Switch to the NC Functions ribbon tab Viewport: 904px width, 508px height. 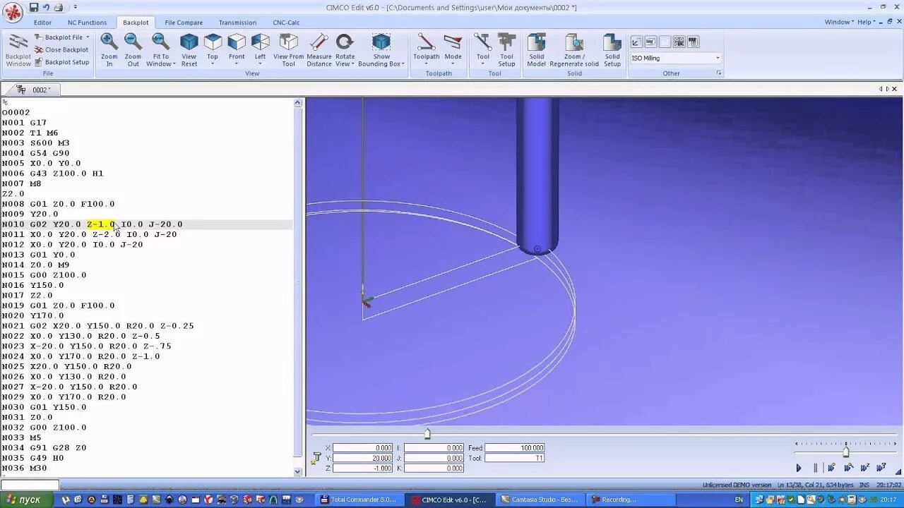[88, 23]
